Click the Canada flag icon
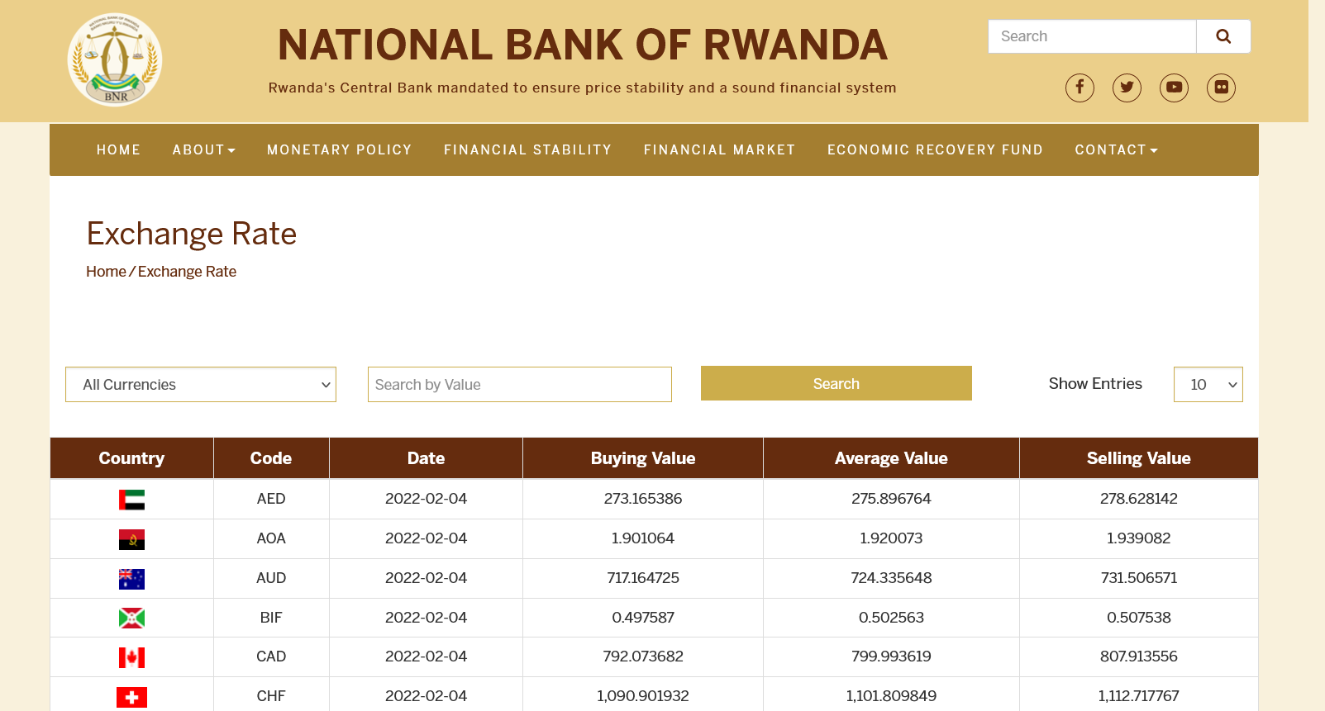Screen dimensions: 1325x711 (x=131, y=657)
